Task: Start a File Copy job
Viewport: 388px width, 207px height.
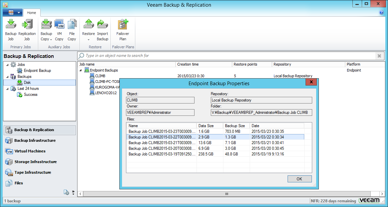Action: tap(72, 30)
